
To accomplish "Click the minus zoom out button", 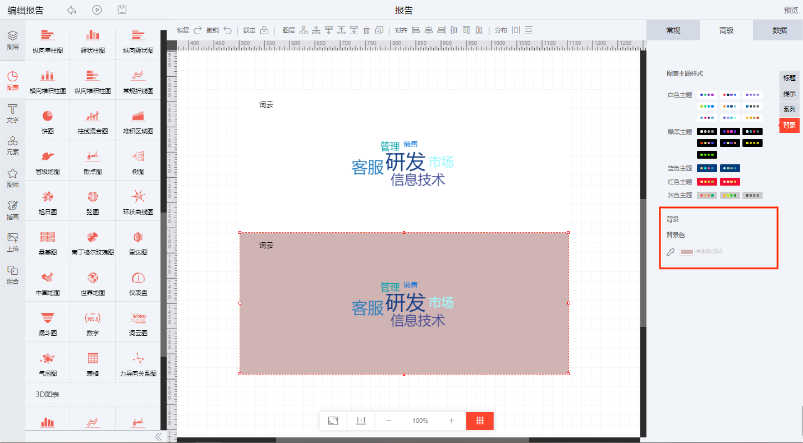I will pyautogui.click(x=389, y=421).
